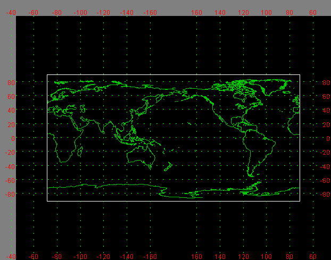Click the -160 label on top axis
The width and height of the screenshot is (331, 260).
pyautogui.click(x=150, y=12)
